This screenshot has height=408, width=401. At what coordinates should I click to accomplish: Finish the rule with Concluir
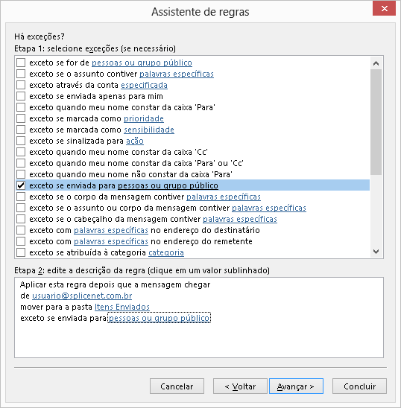[x=359, y=386]
